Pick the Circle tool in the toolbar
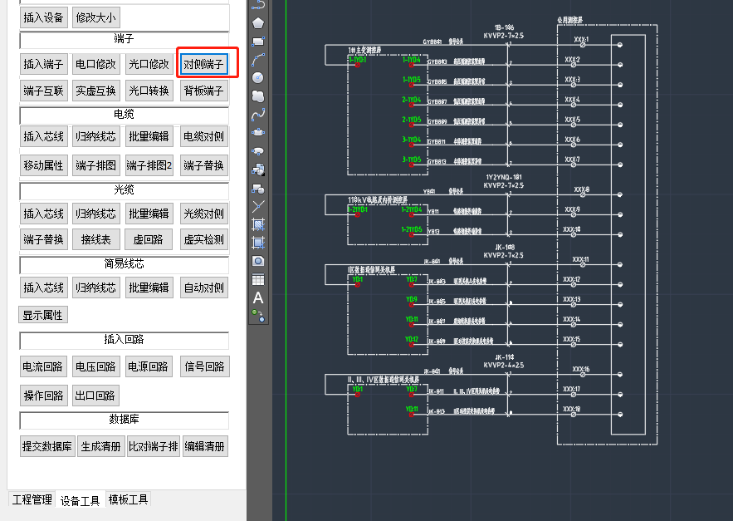This screenshot has height=521, width=733. pyautogui.click(x=258, y=77)
